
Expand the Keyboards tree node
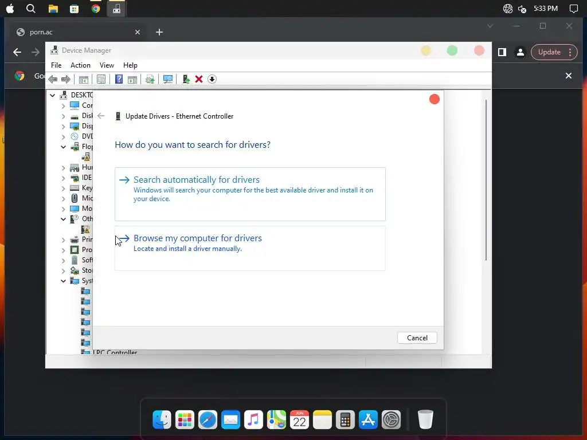63,188
